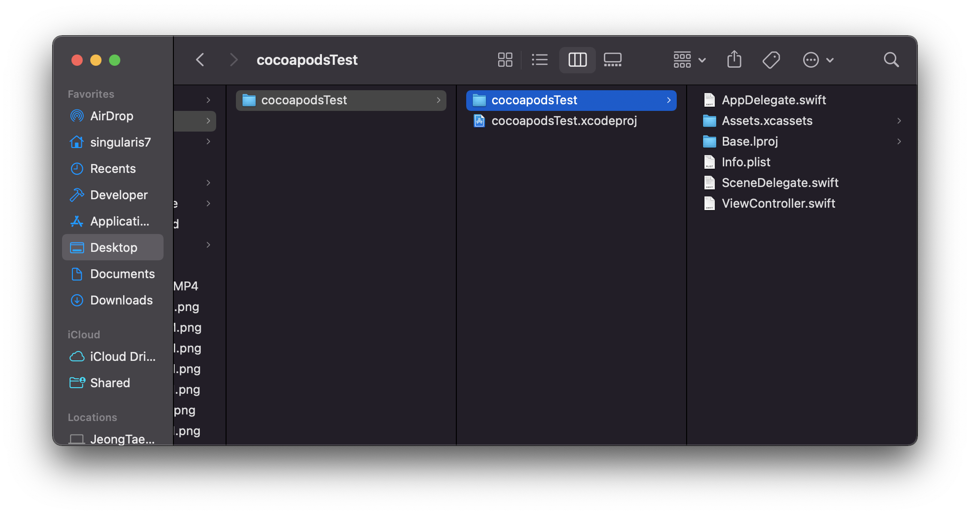The height and width of the screenshot is (515, 970).
Task: Open the group-by options dropdown
Action: click(689, 60)
